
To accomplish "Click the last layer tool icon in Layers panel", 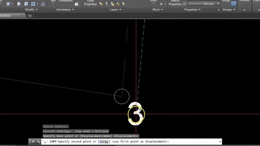I will point(123,4).
